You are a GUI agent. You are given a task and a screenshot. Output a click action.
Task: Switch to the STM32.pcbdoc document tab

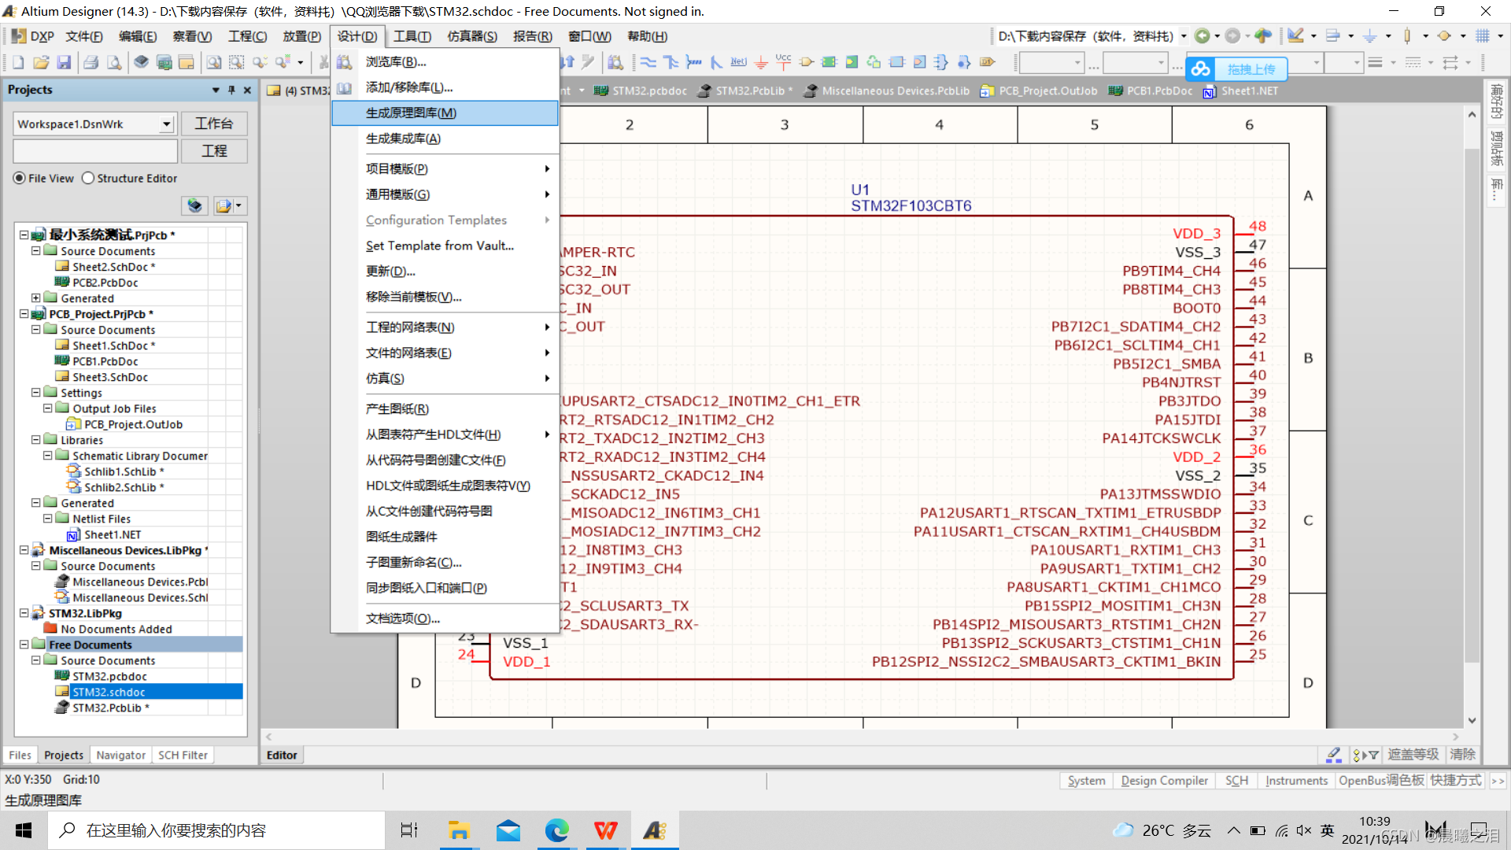click(649, 91)
